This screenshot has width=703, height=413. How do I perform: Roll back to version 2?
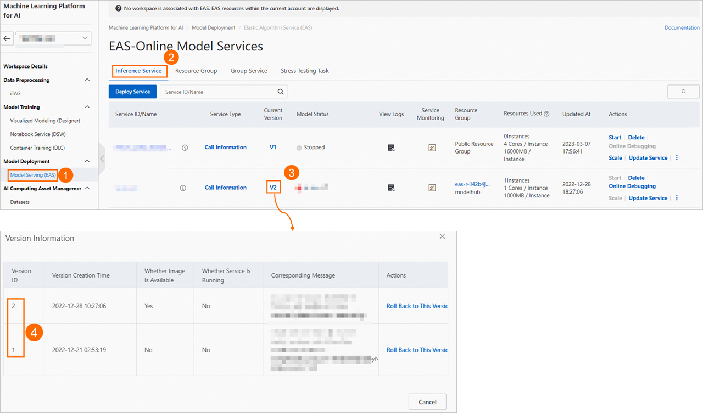417,306
